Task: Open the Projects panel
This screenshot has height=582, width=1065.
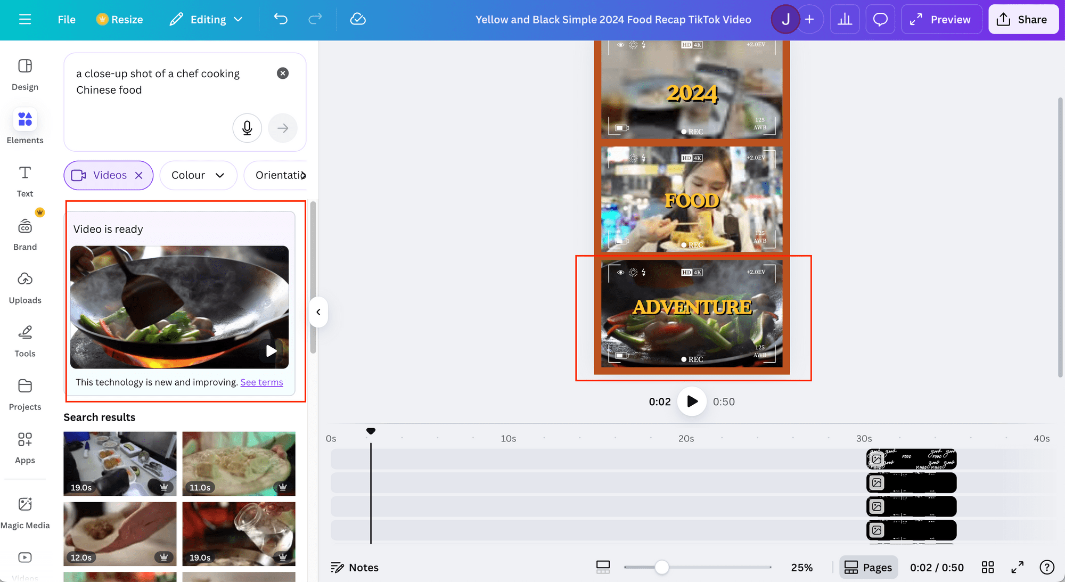Action: [x=24, y=393]
